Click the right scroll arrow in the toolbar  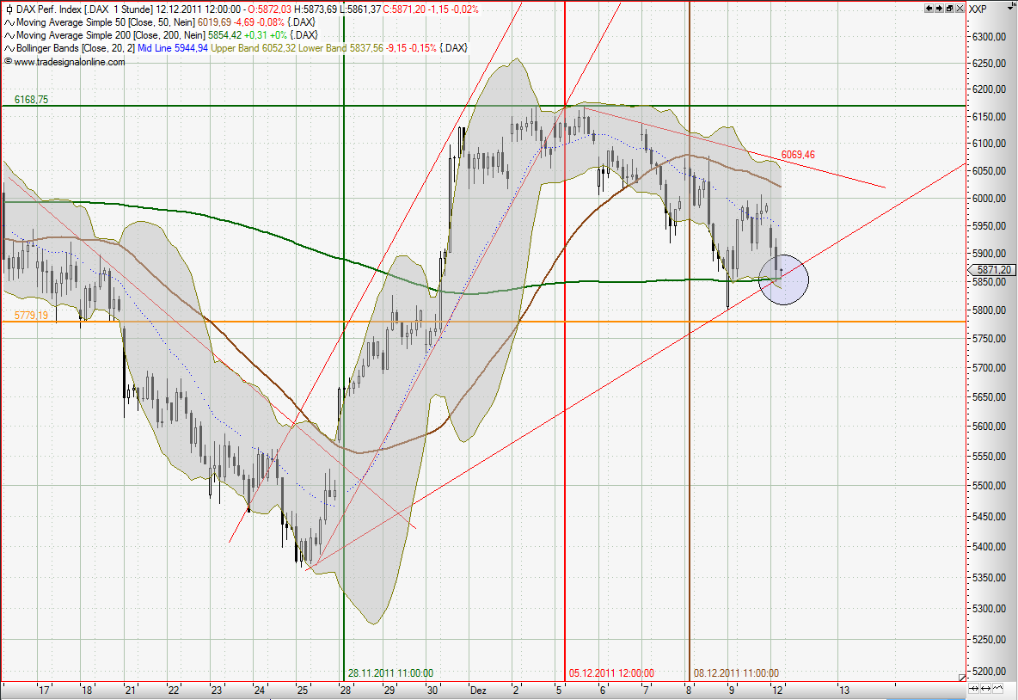(x=938, y=8)
